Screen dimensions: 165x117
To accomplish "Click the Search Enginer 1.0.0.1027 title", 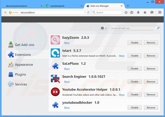I will coord(84,77).
